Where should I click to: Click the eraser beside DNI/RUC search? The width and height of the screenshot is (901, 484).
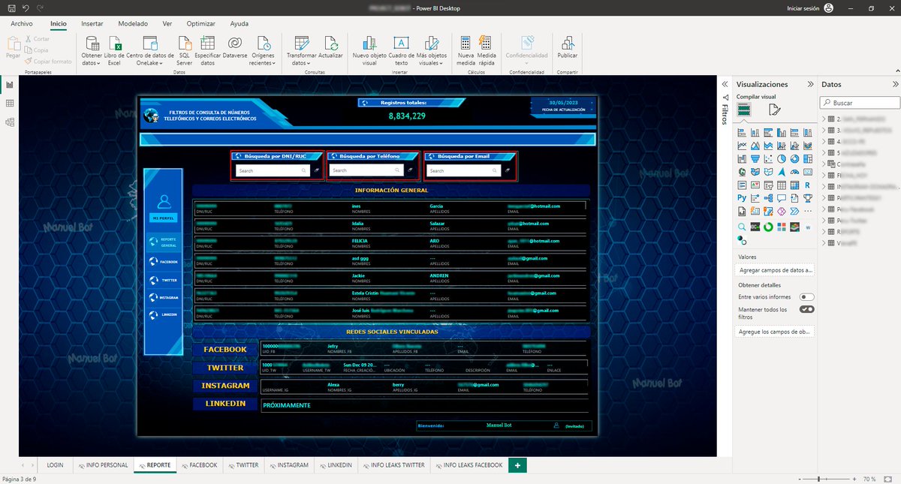317,170
